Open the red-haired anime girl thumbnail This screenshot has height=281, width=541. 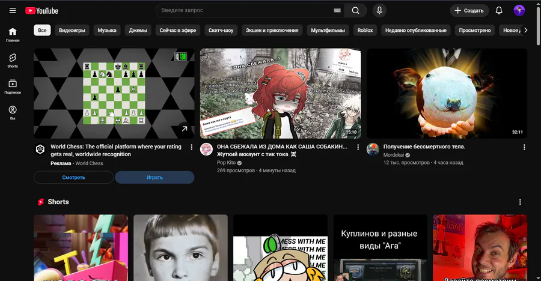281,94
